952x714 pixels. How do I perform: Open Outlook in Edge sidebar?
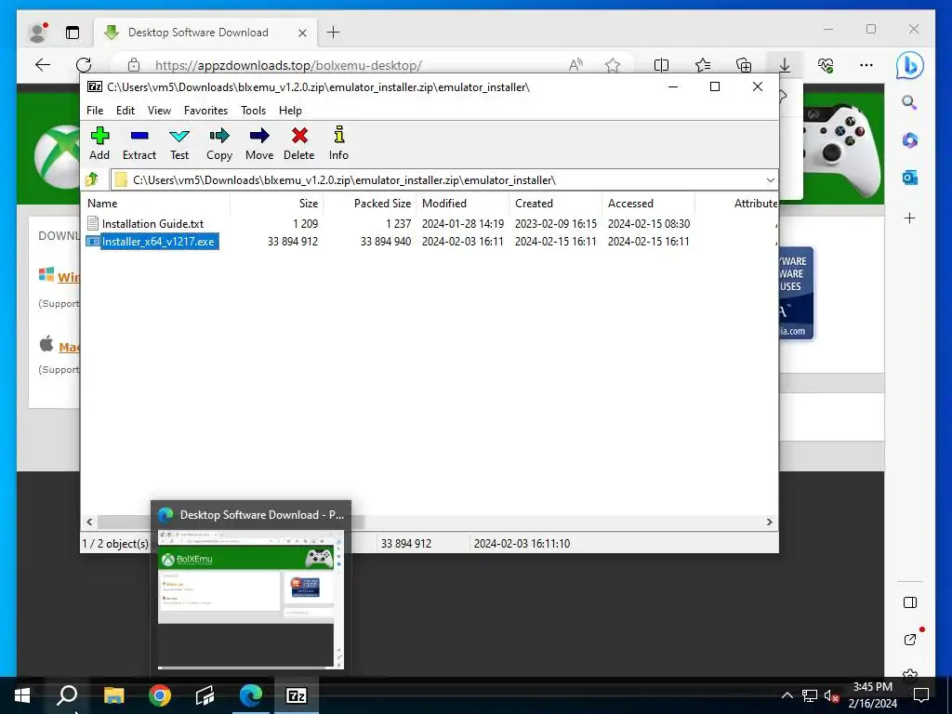point(909,178)
